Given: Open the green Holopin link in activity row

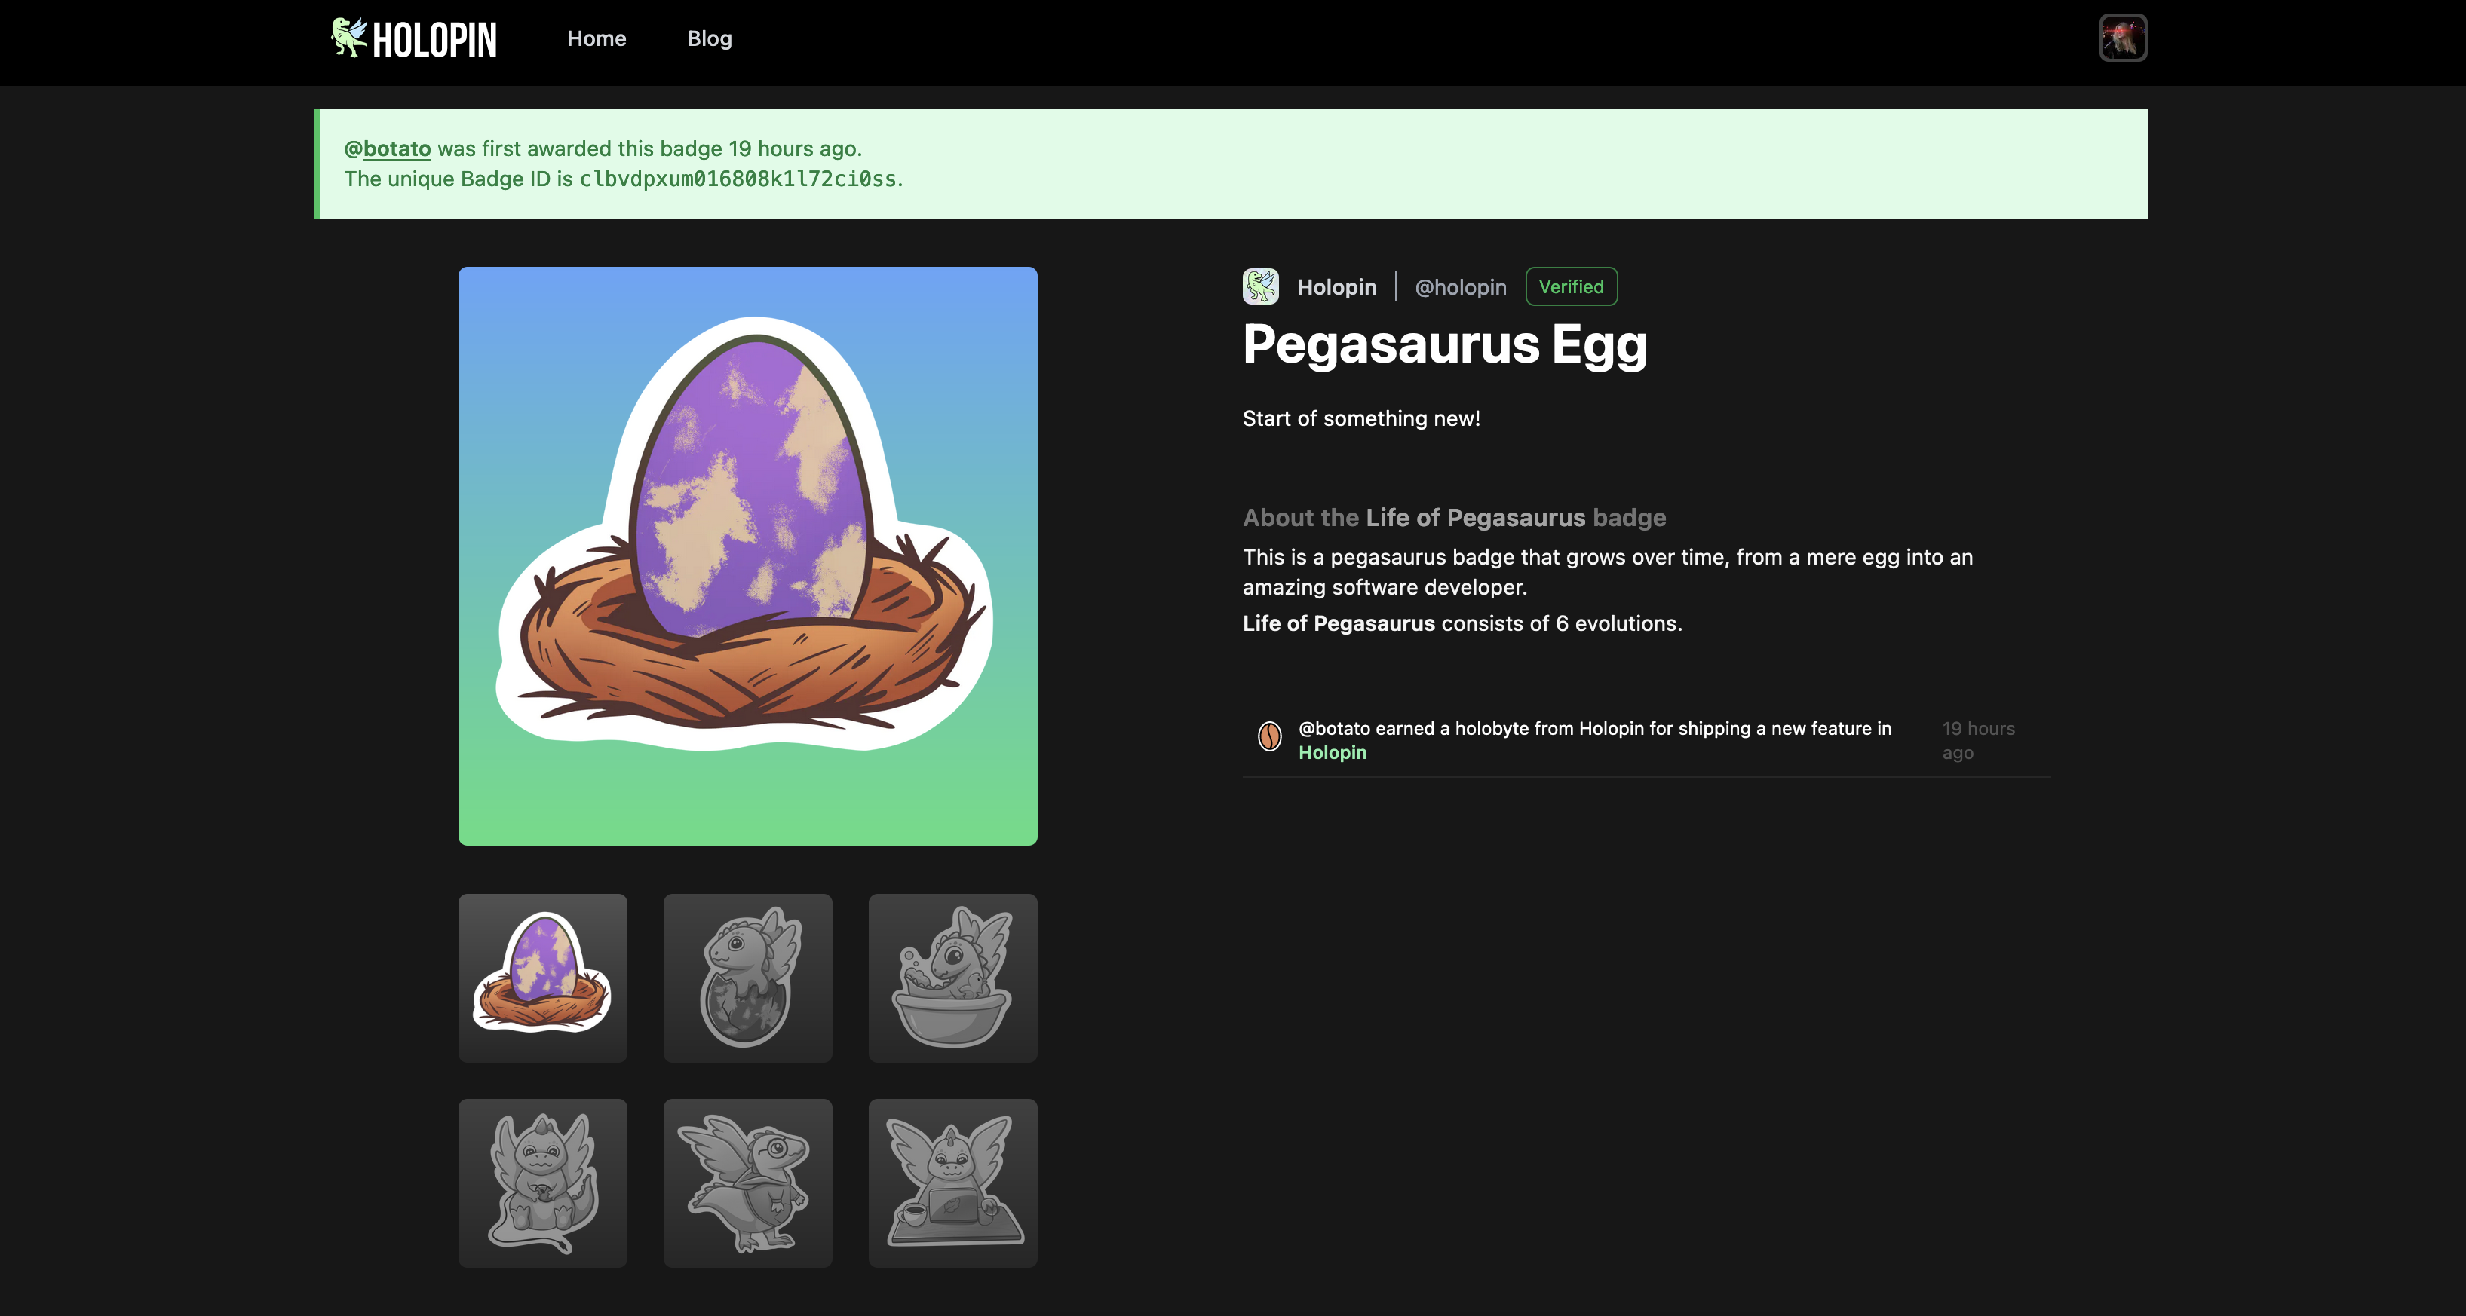Looking at the screenshot, I should click(x=1332, y=753).
